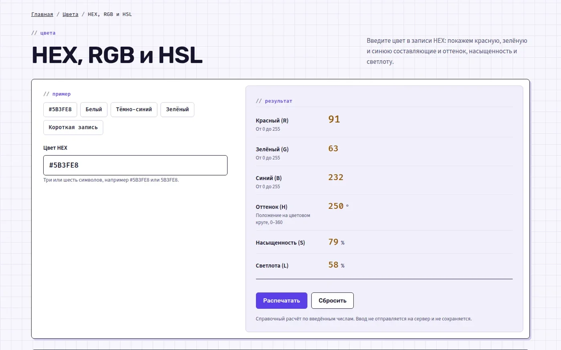Viewport: 561px width, 350px height.
Task: Pick the Короткая запись example
Action: point(73,128)
